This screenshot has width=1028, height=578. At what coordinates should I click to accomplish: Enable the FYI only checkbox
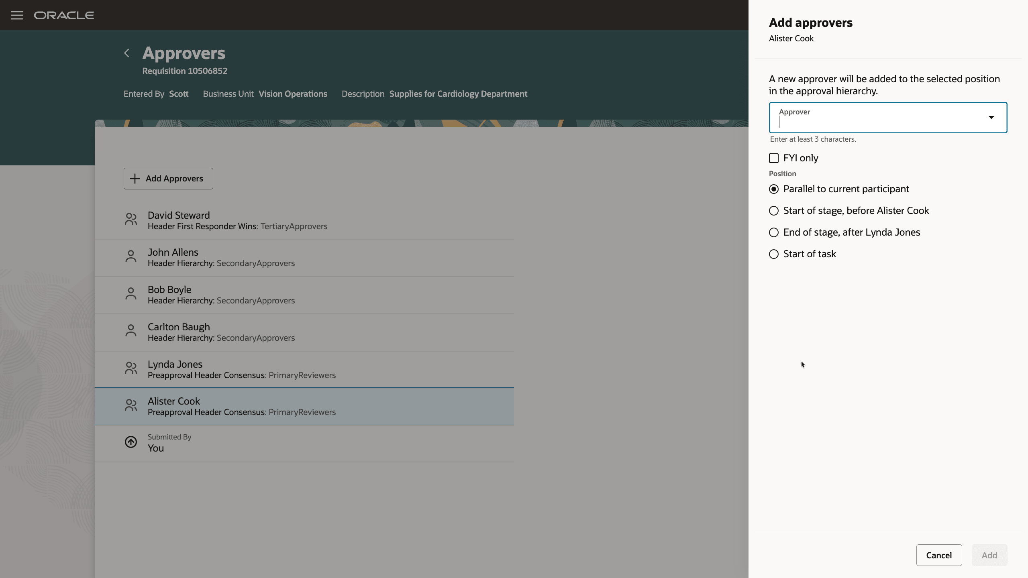(774, 158)
